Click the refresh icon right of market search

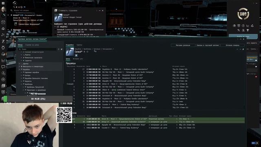click(x=62, y=49)
